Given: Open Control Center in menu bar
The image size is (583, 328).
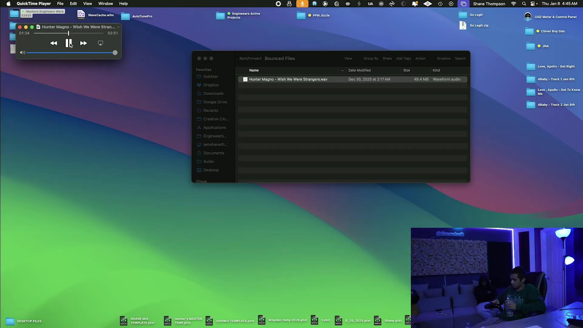Looking at the screenshot, I should point(533,4).
